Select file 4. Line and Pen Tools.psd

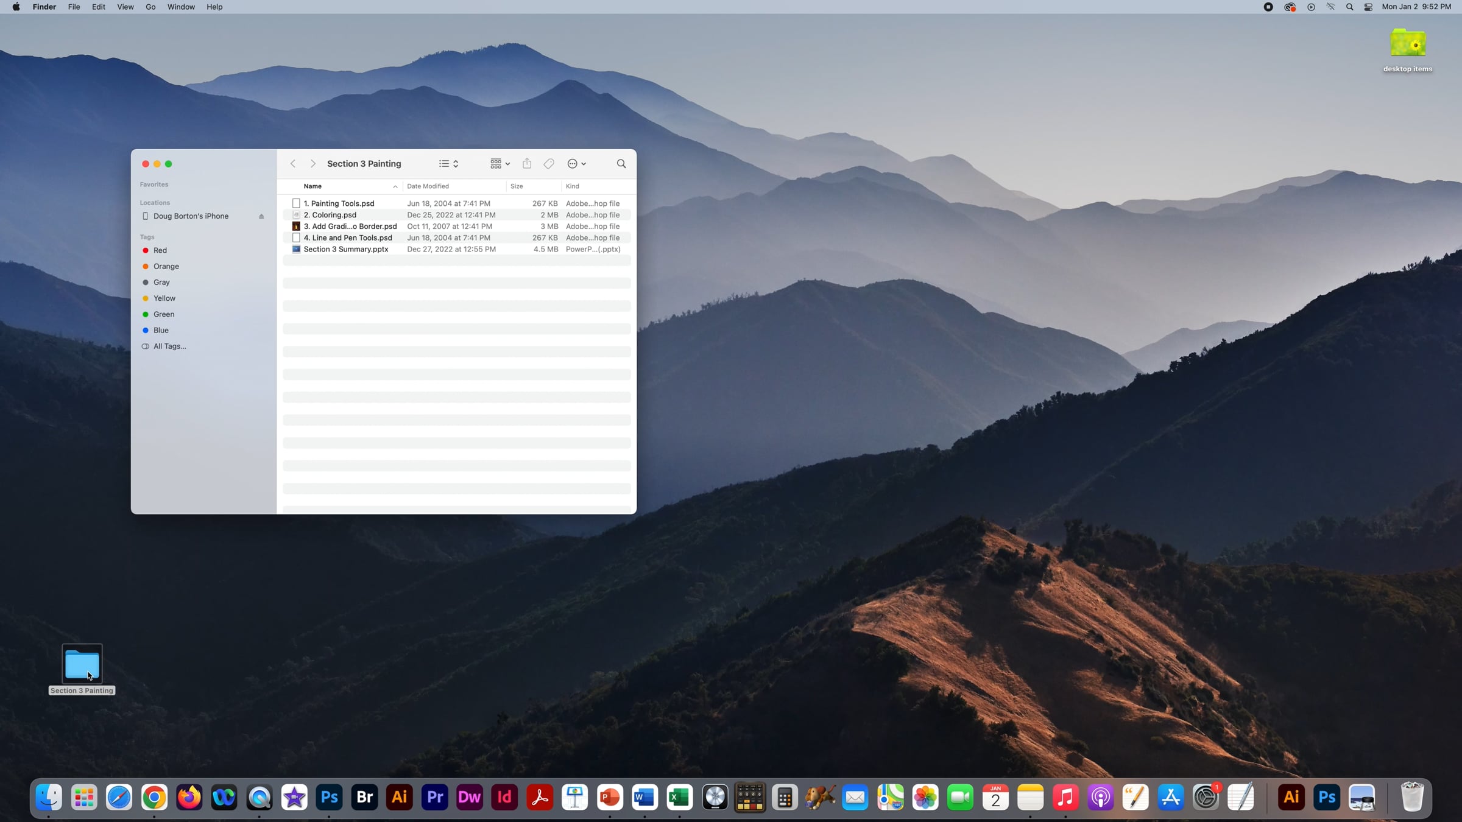[x=456, y=238]
